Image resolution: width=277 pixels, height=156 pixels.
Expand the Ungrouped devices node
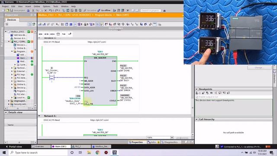click(9, 101)
